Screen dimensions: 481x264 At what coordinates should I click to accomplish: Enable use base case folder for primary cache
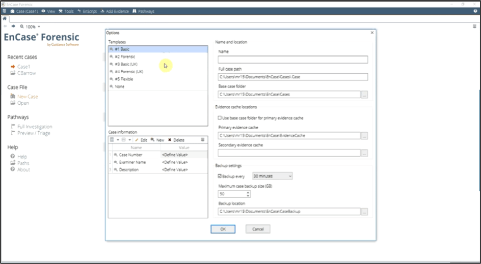tap(220, 118)
